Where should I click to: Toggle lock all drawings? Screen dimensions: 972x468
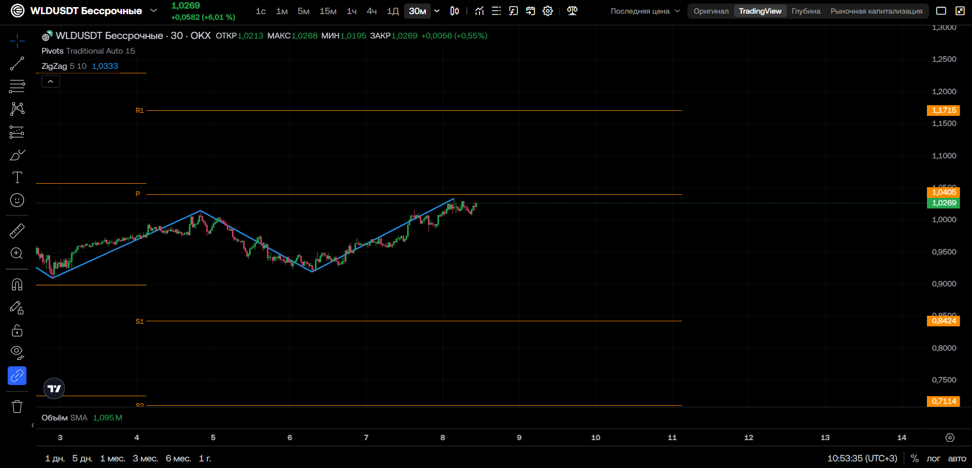[x=17, y=330]
